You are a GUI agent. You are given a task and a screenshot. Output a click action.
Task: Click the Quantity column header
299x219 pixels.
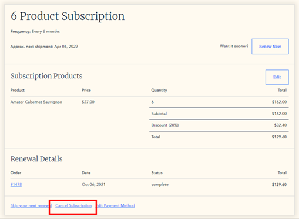pyautogui.click(x=159, y=91)
